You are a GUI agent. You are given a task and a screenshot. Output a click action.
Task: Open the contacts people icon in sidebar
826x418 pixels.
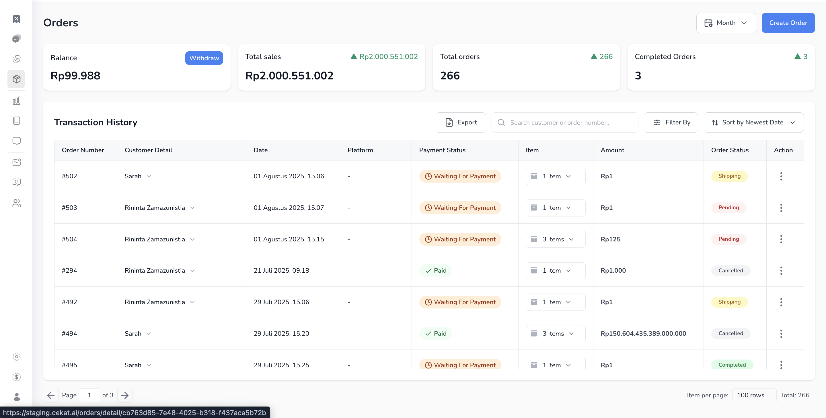(x=16, y=203)
